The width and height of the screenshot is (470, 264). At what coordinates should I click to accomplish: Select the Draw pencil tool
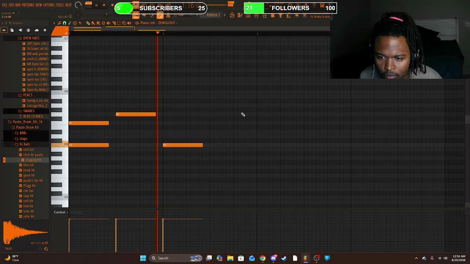[x=88, y=23]
